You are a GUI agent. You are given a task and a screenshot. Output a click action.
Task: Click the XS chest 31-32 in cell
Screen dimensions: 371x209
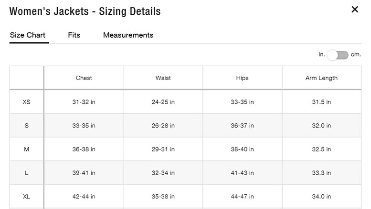tap(84, 102)
